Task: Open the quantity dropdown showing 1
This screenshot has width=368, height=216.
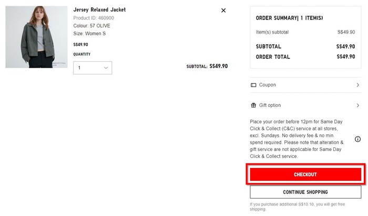Action: pyautogui.click(x=92, y=68)
